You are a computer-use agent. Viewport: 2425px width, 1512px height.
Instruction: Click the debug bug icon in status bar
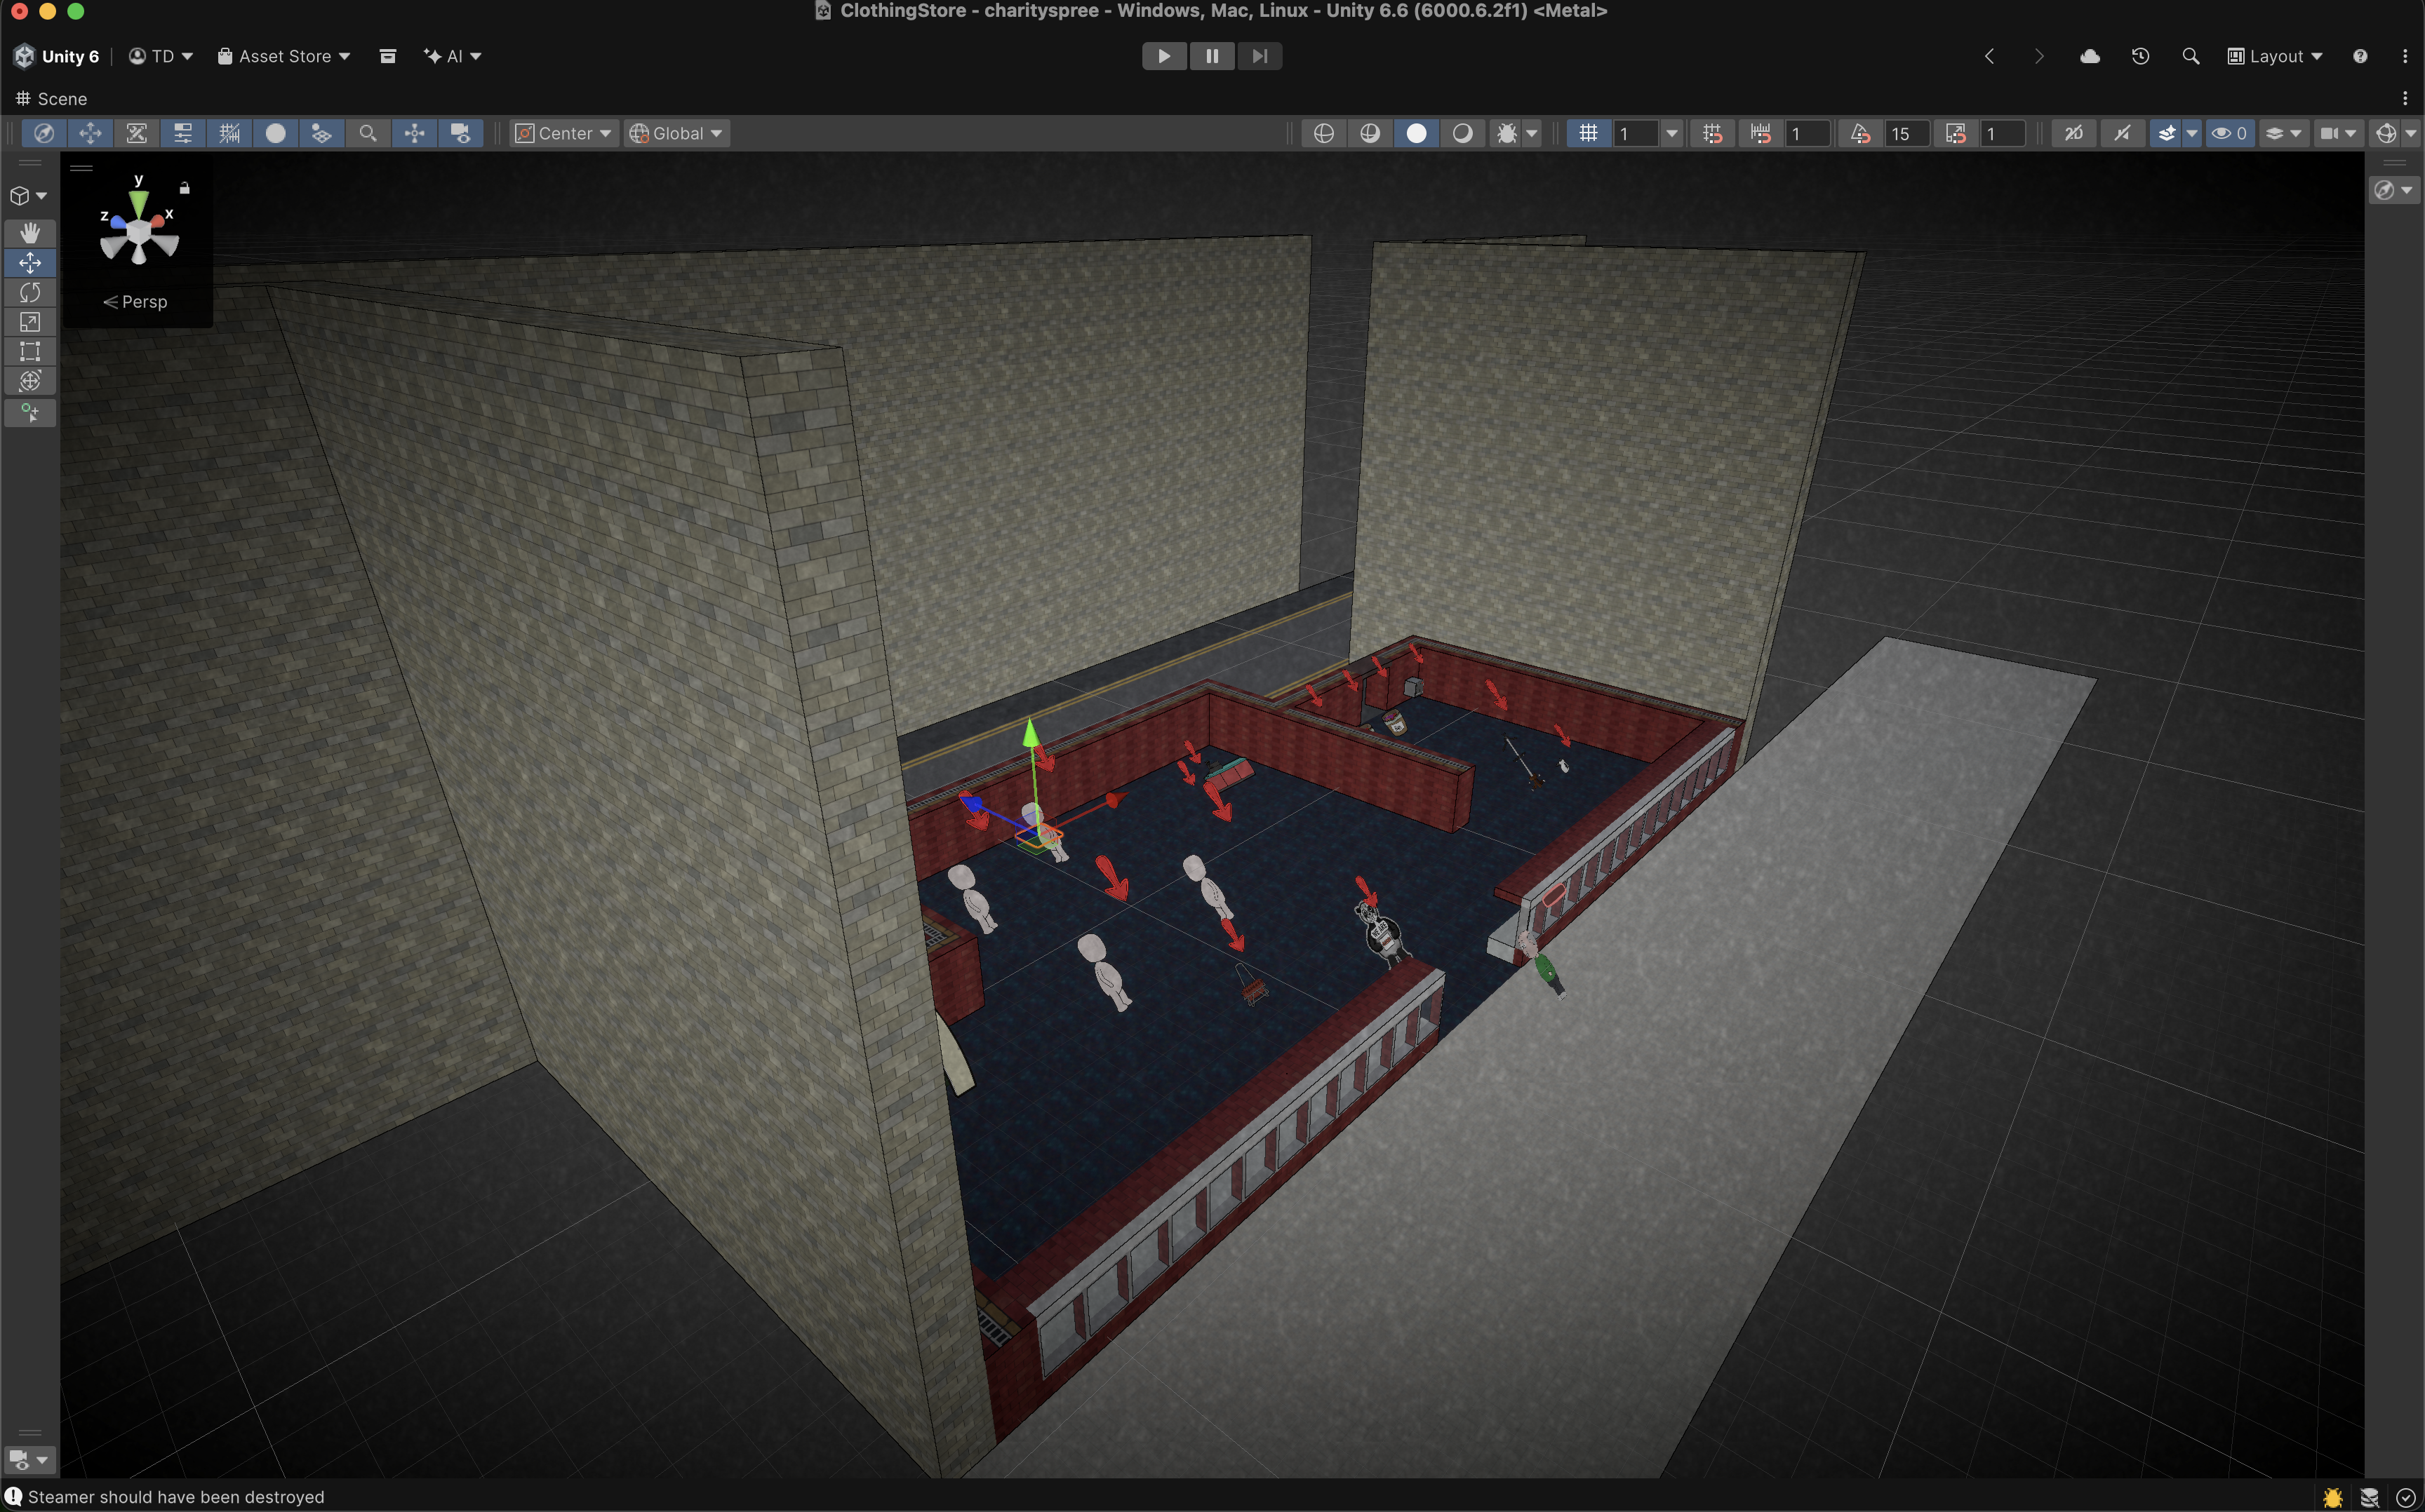tap(2333, 1497)
